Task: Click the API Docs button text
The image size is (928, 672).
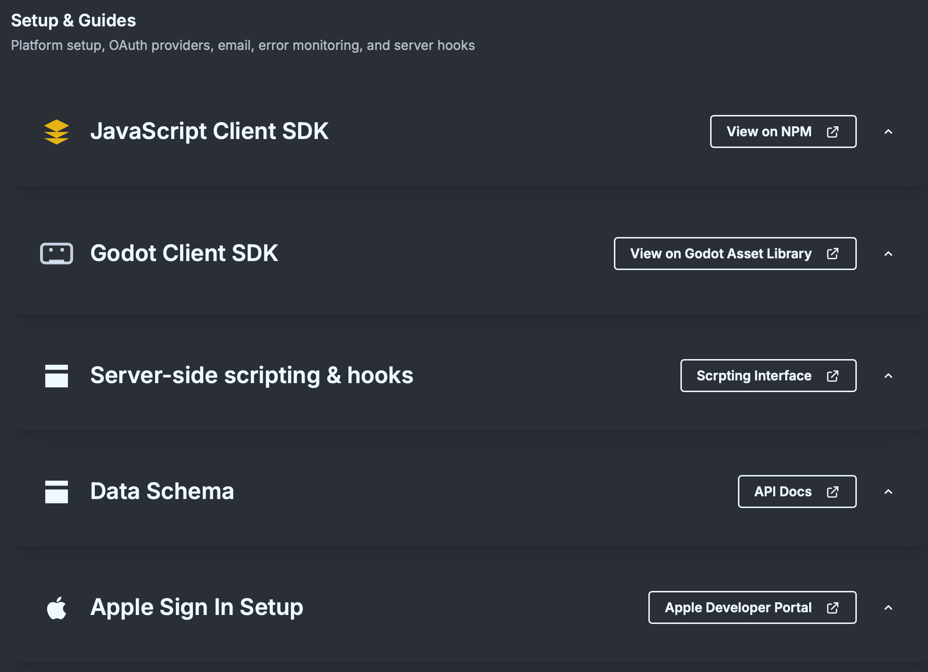Action: (x=783, y=492)
